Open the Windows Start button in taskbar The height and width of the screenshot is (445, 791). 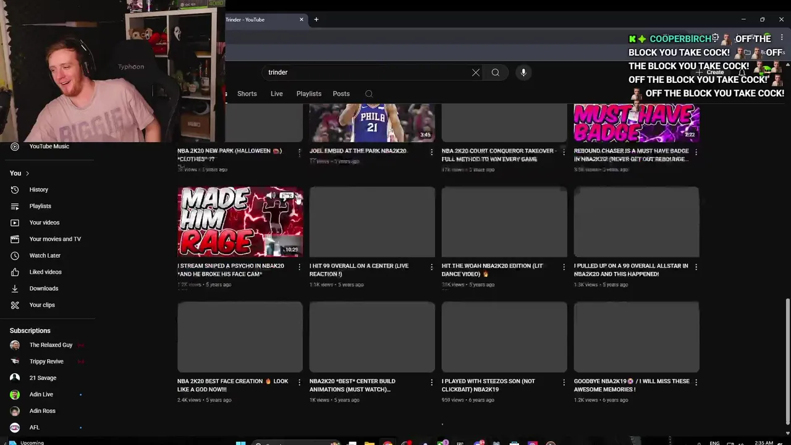241,443
